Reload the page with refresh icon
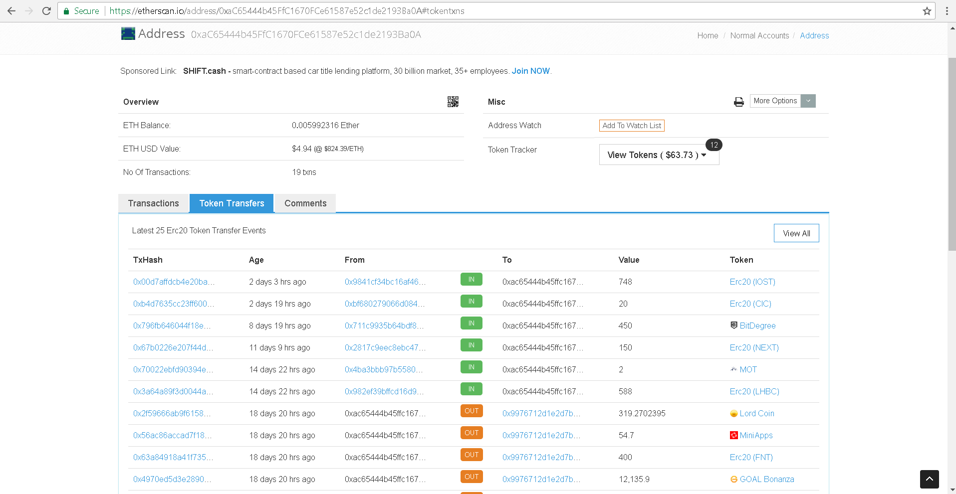 [46, 11]
